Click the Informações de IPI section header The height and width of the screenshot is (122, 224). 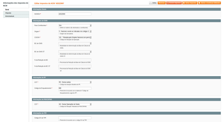click(126, 78)
